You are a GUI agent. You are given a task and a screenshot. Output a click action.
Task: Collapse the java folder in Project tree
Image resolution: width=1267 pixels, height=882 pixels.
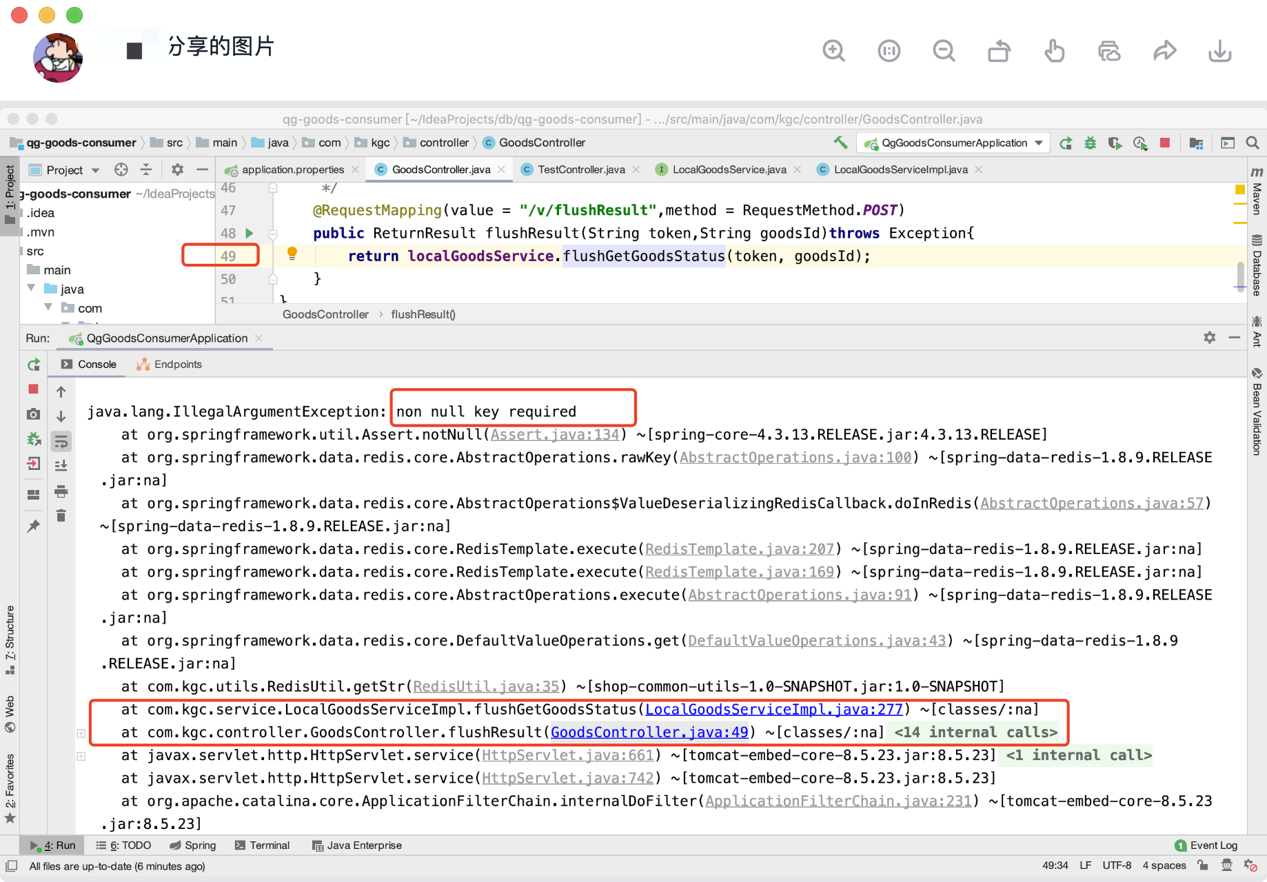pyautogui.click(x=31, y=289)
